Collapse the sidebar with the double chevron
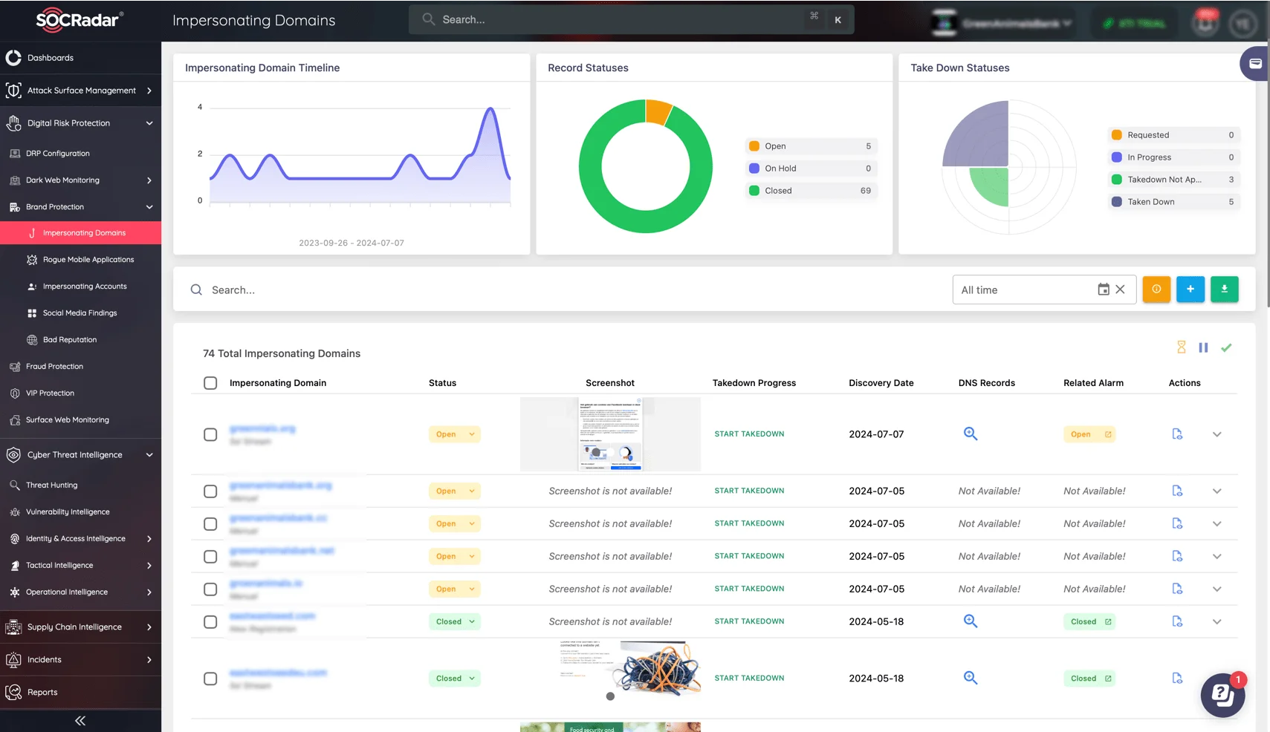 pyautogui.click(x=80, y=720)
